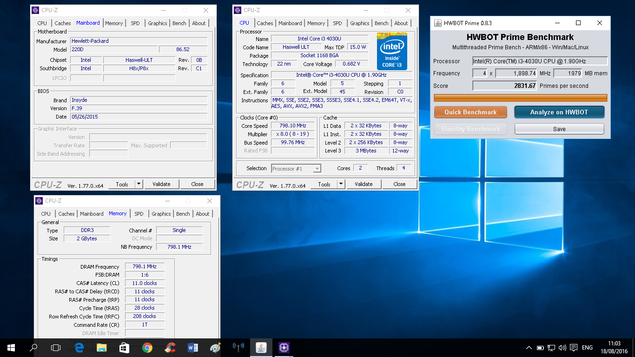Open the volume speaker tray icon
635x357 pixels.
(x=562, y=348)
